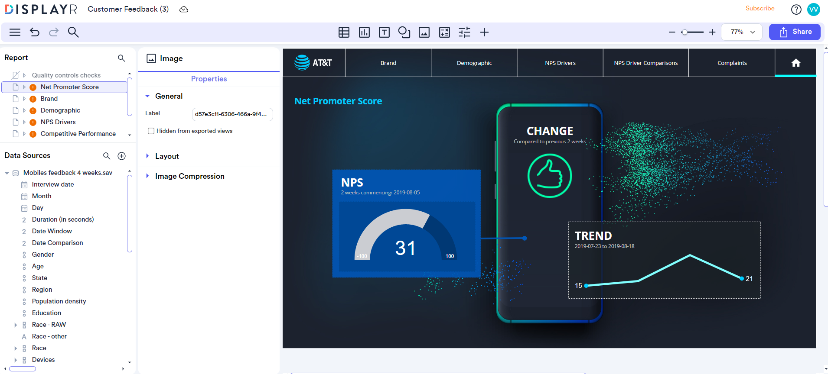This screenshot has width=828, height=374.
Task: Click the thumbs up change icon
Action: pyautogui.click(x=550, y=176)
